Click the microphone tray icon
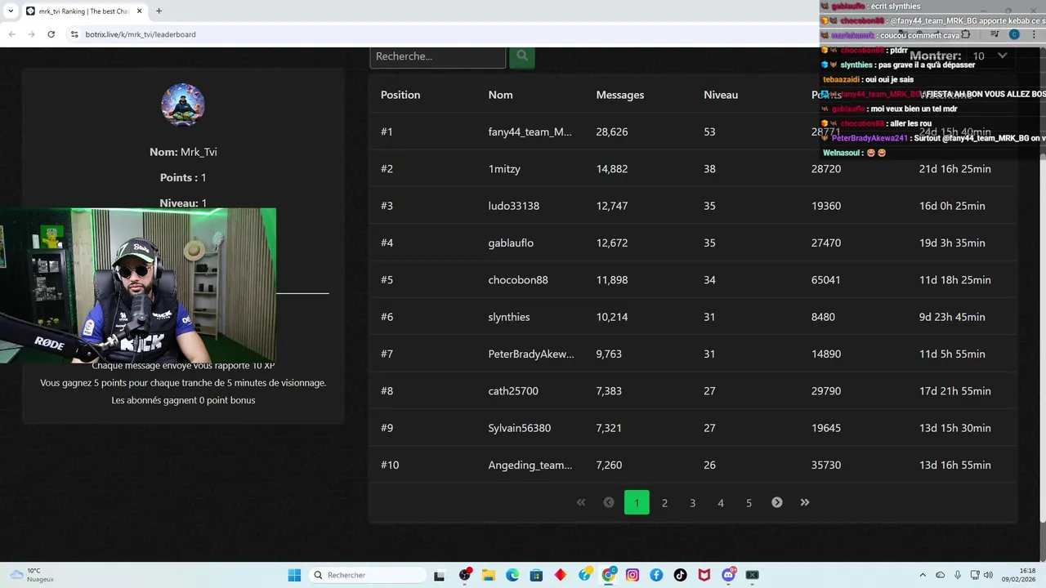The height and width of the screenshot is (588, 1046). click(958, 575)
